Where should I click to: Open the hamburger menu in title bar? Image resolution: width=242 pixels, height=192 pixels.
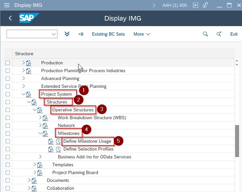(x=7, y=5)
